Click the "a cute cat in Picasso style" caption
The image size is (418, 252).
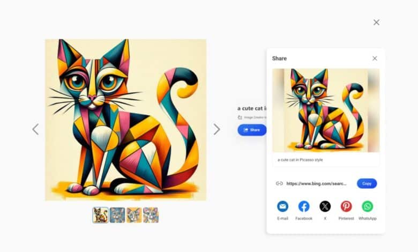point(300,160)
